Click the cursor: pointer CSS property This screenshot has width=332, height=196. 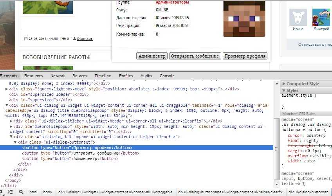click(306, 135)
